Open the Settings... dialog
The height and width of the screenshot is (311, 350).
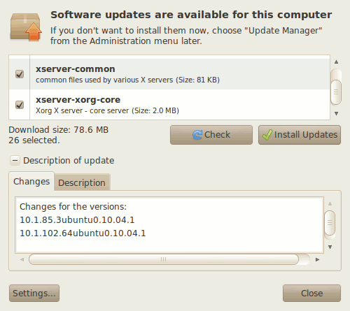pyautogui.click(x=34, y=293)
